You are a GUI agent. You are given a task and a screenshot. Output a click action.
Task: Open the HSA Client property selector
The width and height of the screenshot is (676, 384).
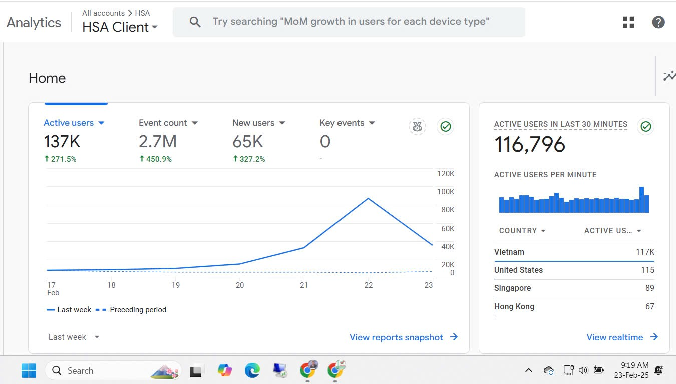[120, 27]
